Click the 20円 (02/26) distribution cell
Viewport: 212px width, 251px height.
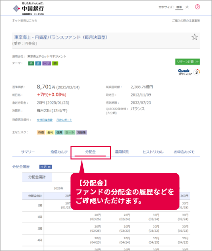click(x=95, y=217)
